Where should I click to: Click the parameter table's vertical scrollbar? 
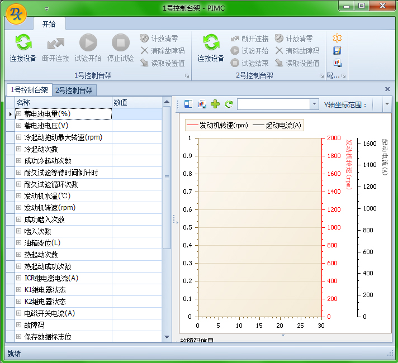[x=167, y=223]
